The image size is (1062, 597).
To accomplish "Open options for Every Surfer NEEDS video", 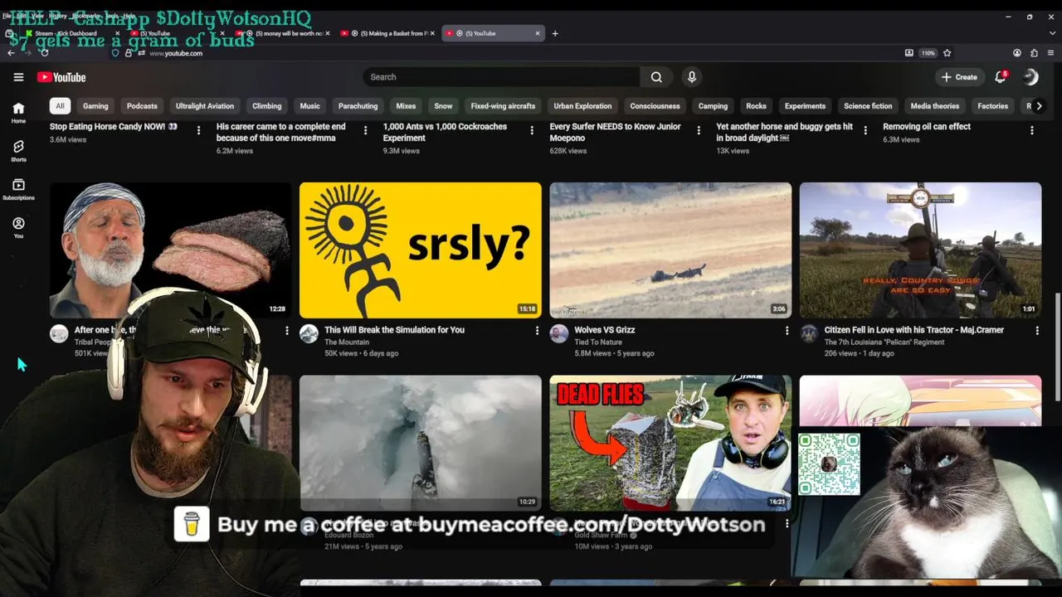I will [x=699, y=130].
